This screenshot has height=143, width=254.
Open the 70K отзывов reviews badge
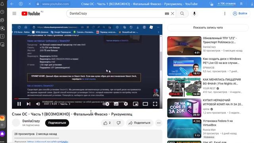pos(227,4)
